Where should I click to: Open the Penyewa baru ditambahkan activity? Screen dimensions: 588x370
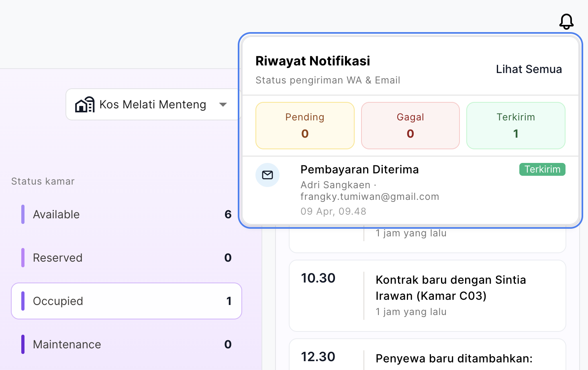coord(427,355)
